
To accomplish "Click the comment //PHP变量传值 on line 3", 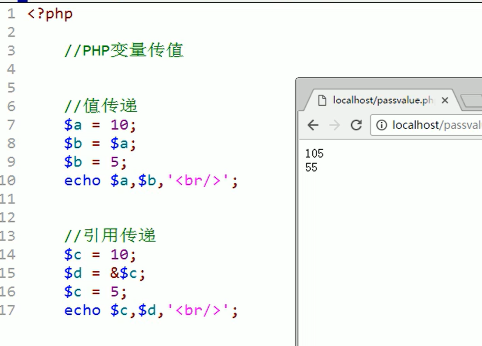I will coord(123,51).
